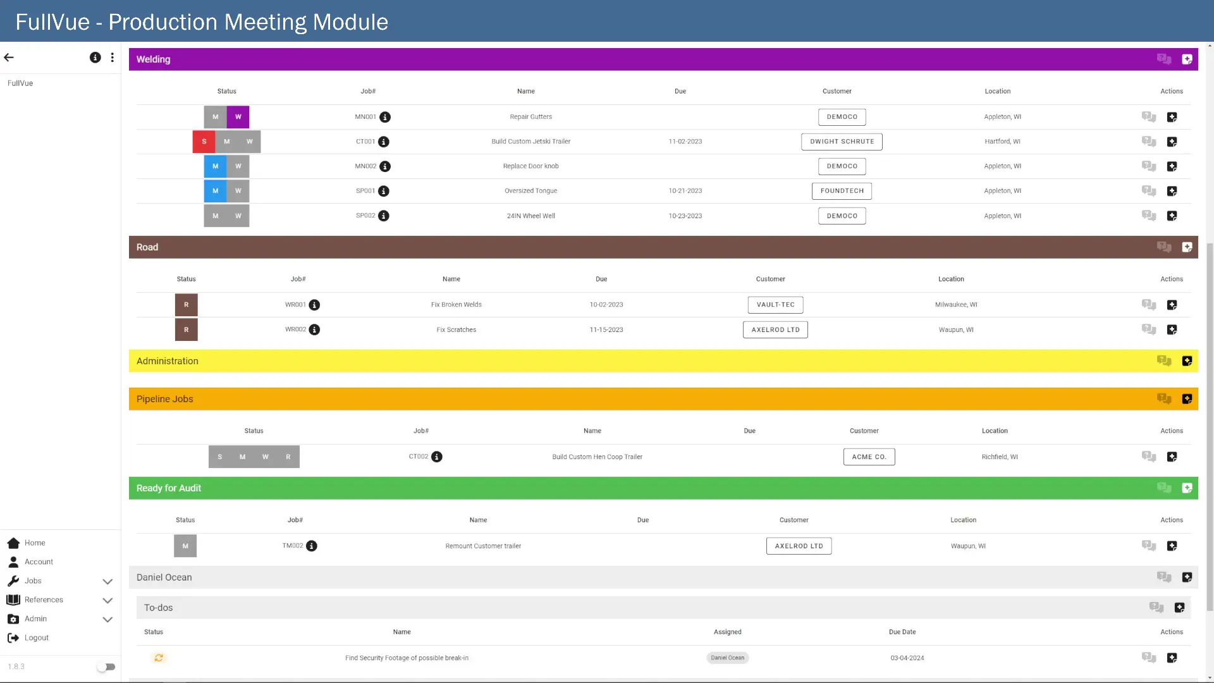The height and width of the screenshot is (683, 1214).
Task: Open comments for Repair Gutters row
Action: tap(1149, 117)
